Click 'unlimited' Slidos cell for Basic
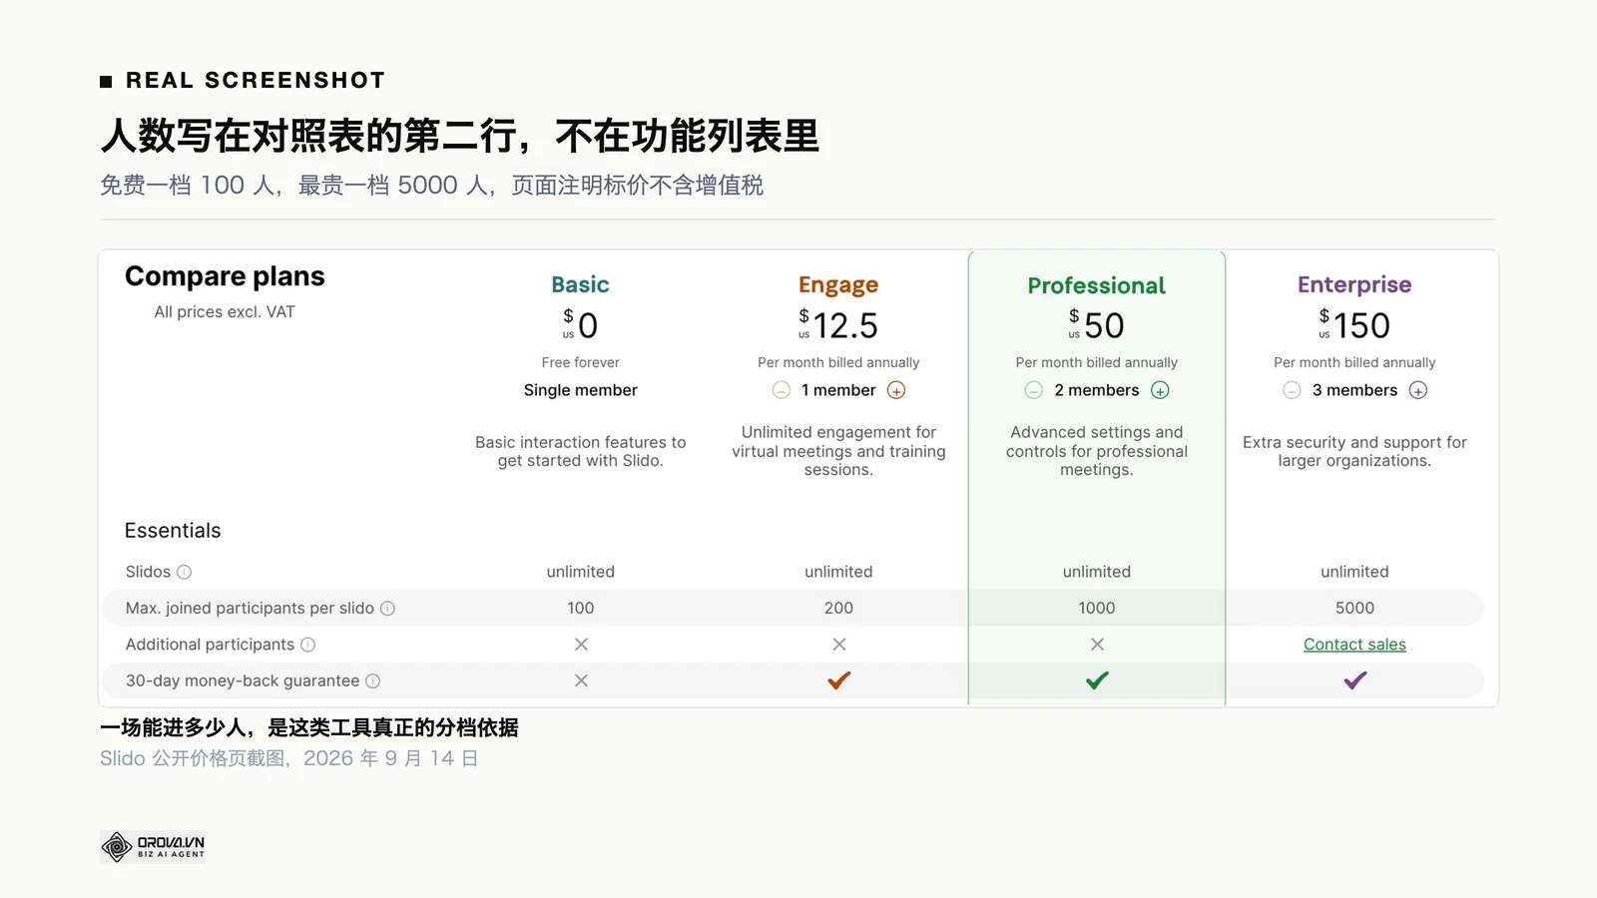 580,572
